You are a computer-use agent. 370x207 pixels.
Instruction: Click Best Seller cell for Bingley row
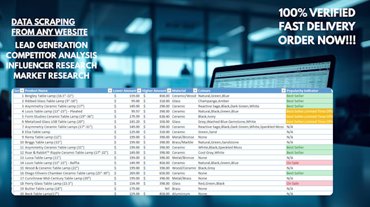(x=309, y=96)
